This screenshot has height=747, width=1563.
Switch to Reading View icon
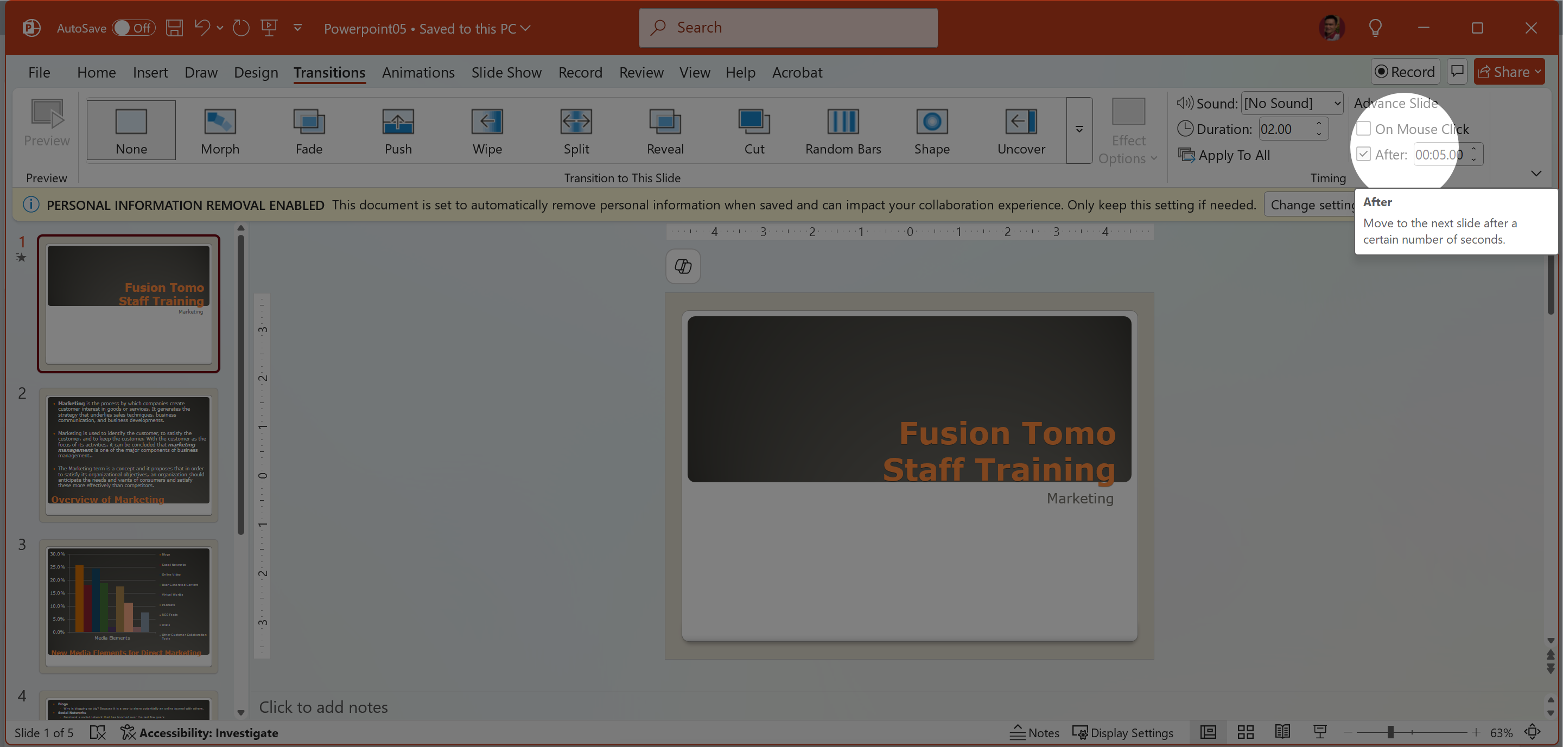tap(1282, 732)
